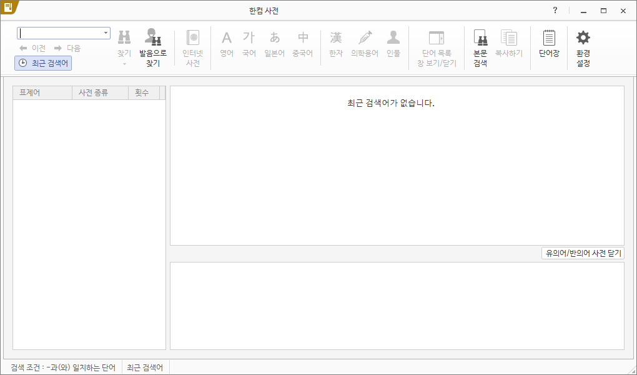Toggle 단어 목록 창 보기/닫기
The width and height of the screenshot is (637, 375).
tap(437, 48)
